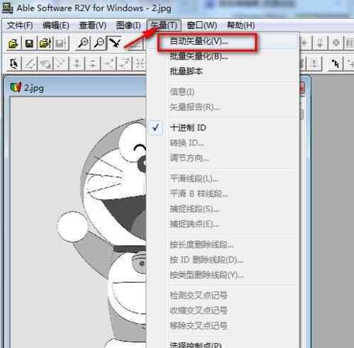Open the 帮助(H) menu

pos(241,26)
